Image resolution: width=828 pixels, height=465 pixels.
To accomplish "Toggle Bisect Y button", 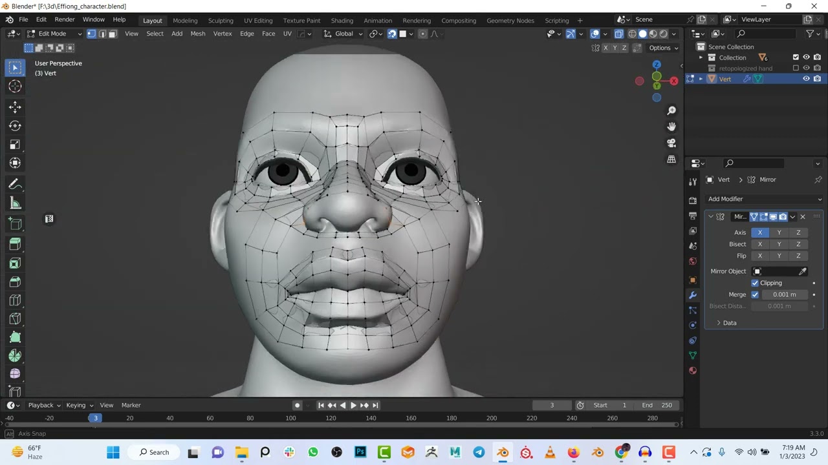I will coord(779,244).
